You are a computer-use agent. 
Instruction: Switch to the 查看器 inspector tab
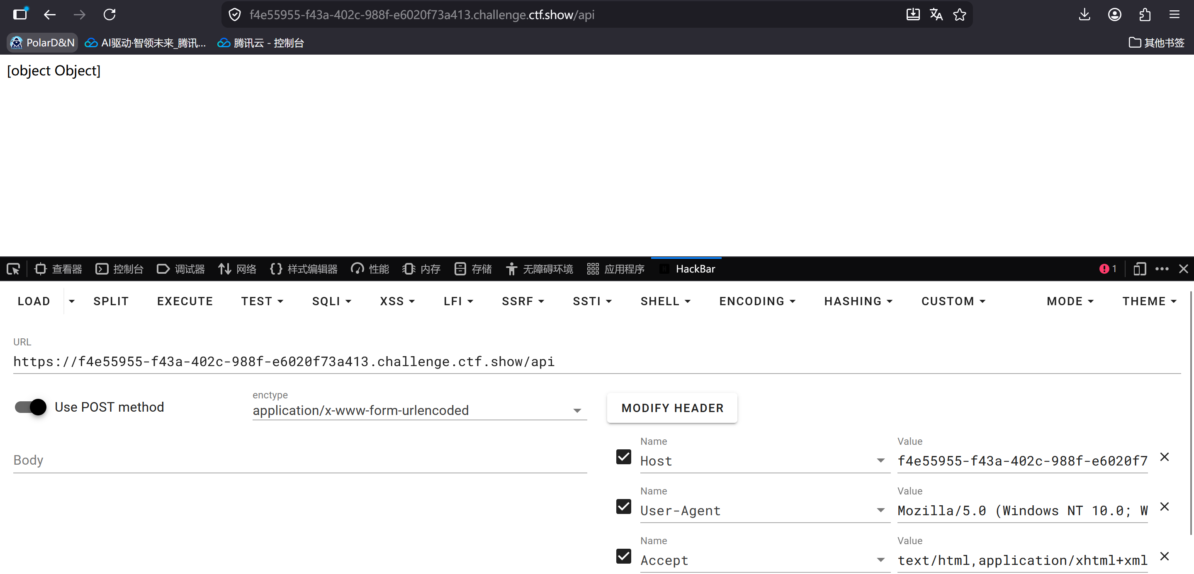click(x=58, y=269)
